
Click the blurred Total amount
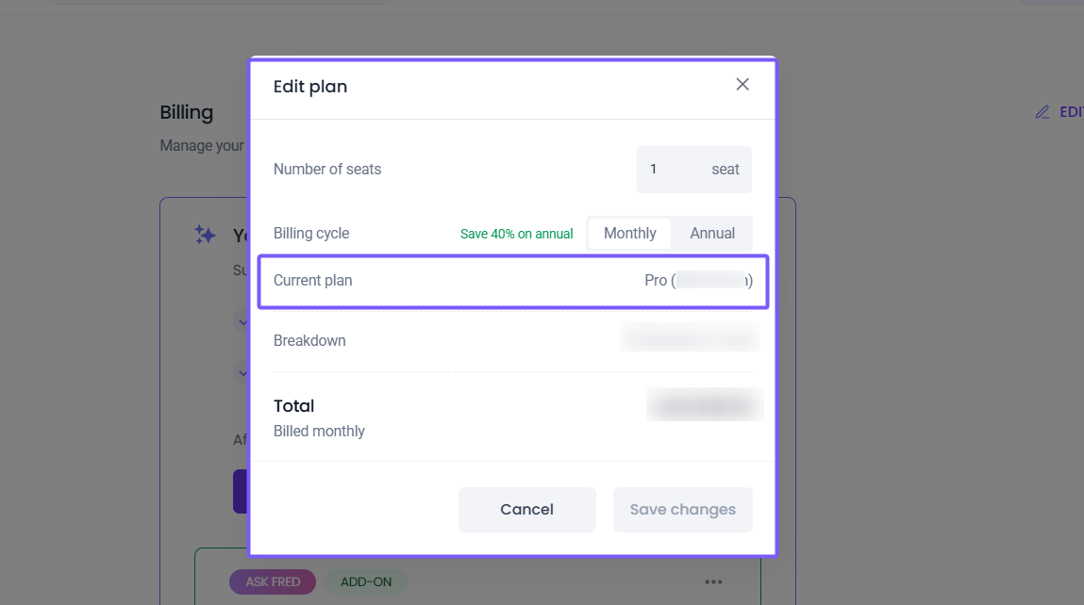(x=705, y=404)
